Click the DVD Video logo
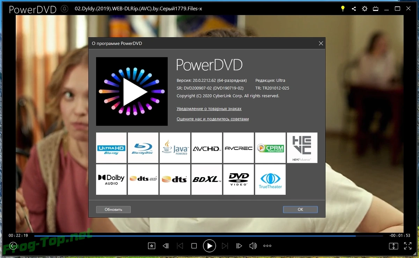The height and width of the screenshot is (258, 419). (x=238, y=180)
